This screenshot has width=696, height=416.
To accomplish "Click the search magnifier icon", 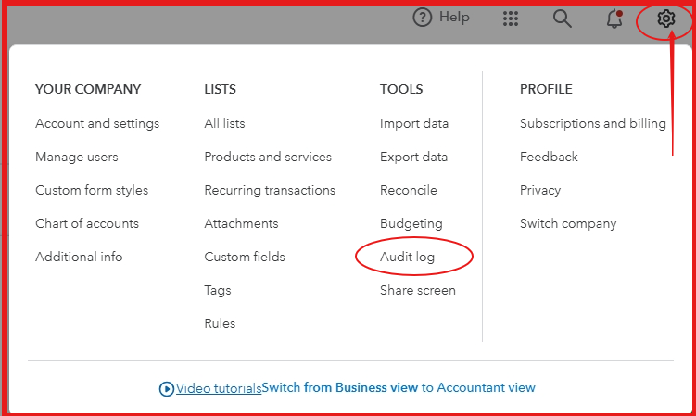I will click(x=562, y=19).
